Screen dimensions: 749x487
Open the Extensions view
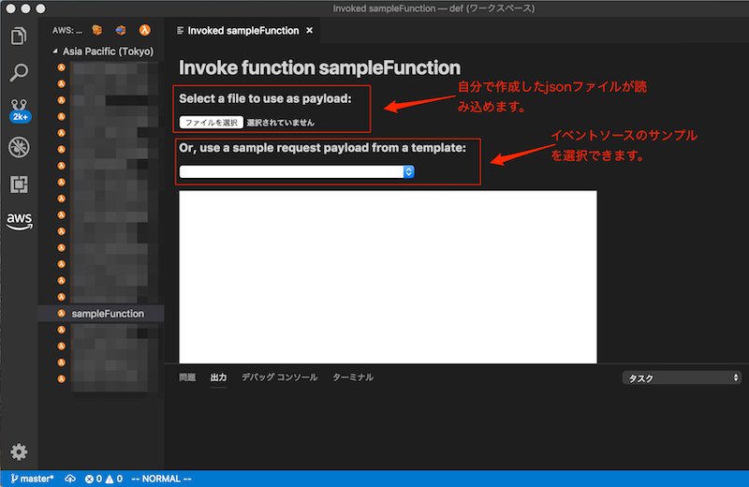[x=19, y=184]
